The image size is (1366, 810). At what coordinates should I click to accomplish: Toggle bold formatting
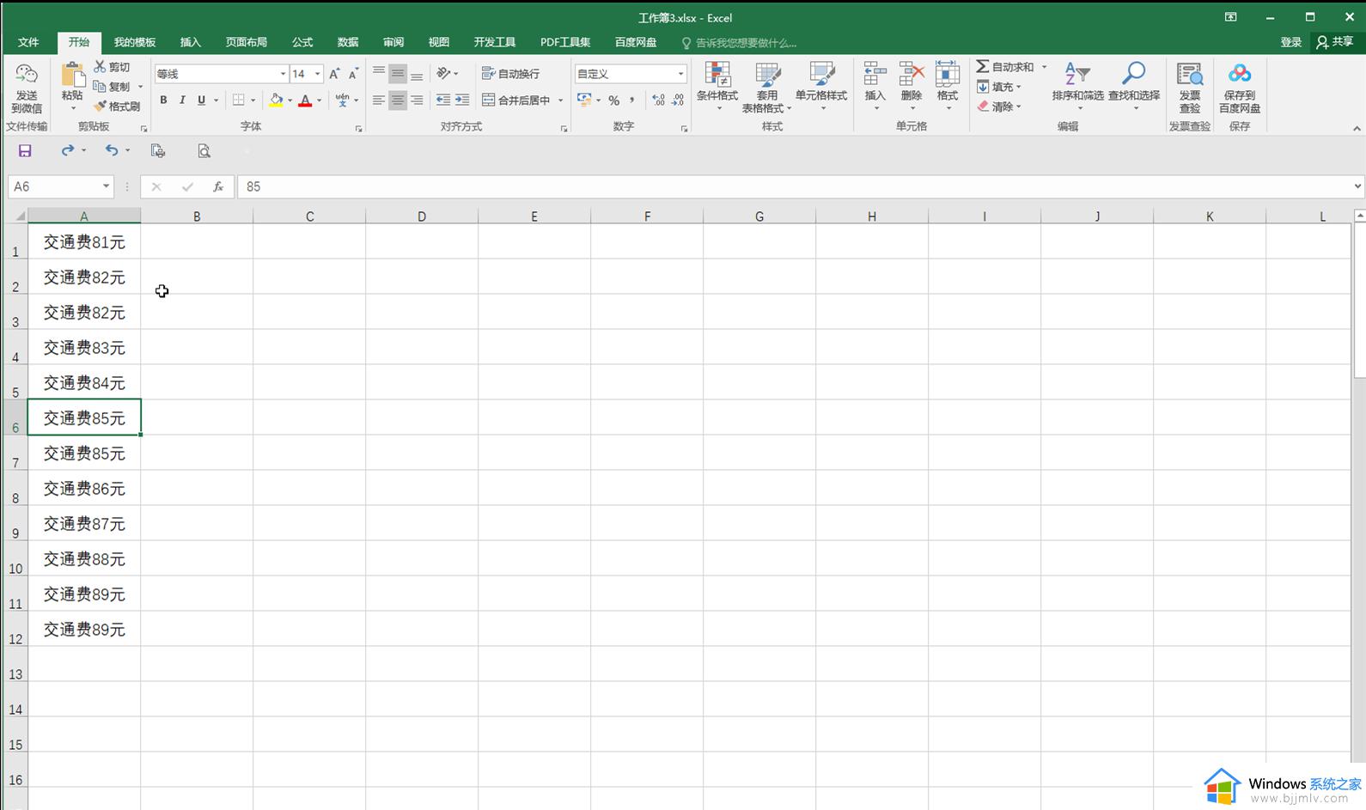coord(163,100)
